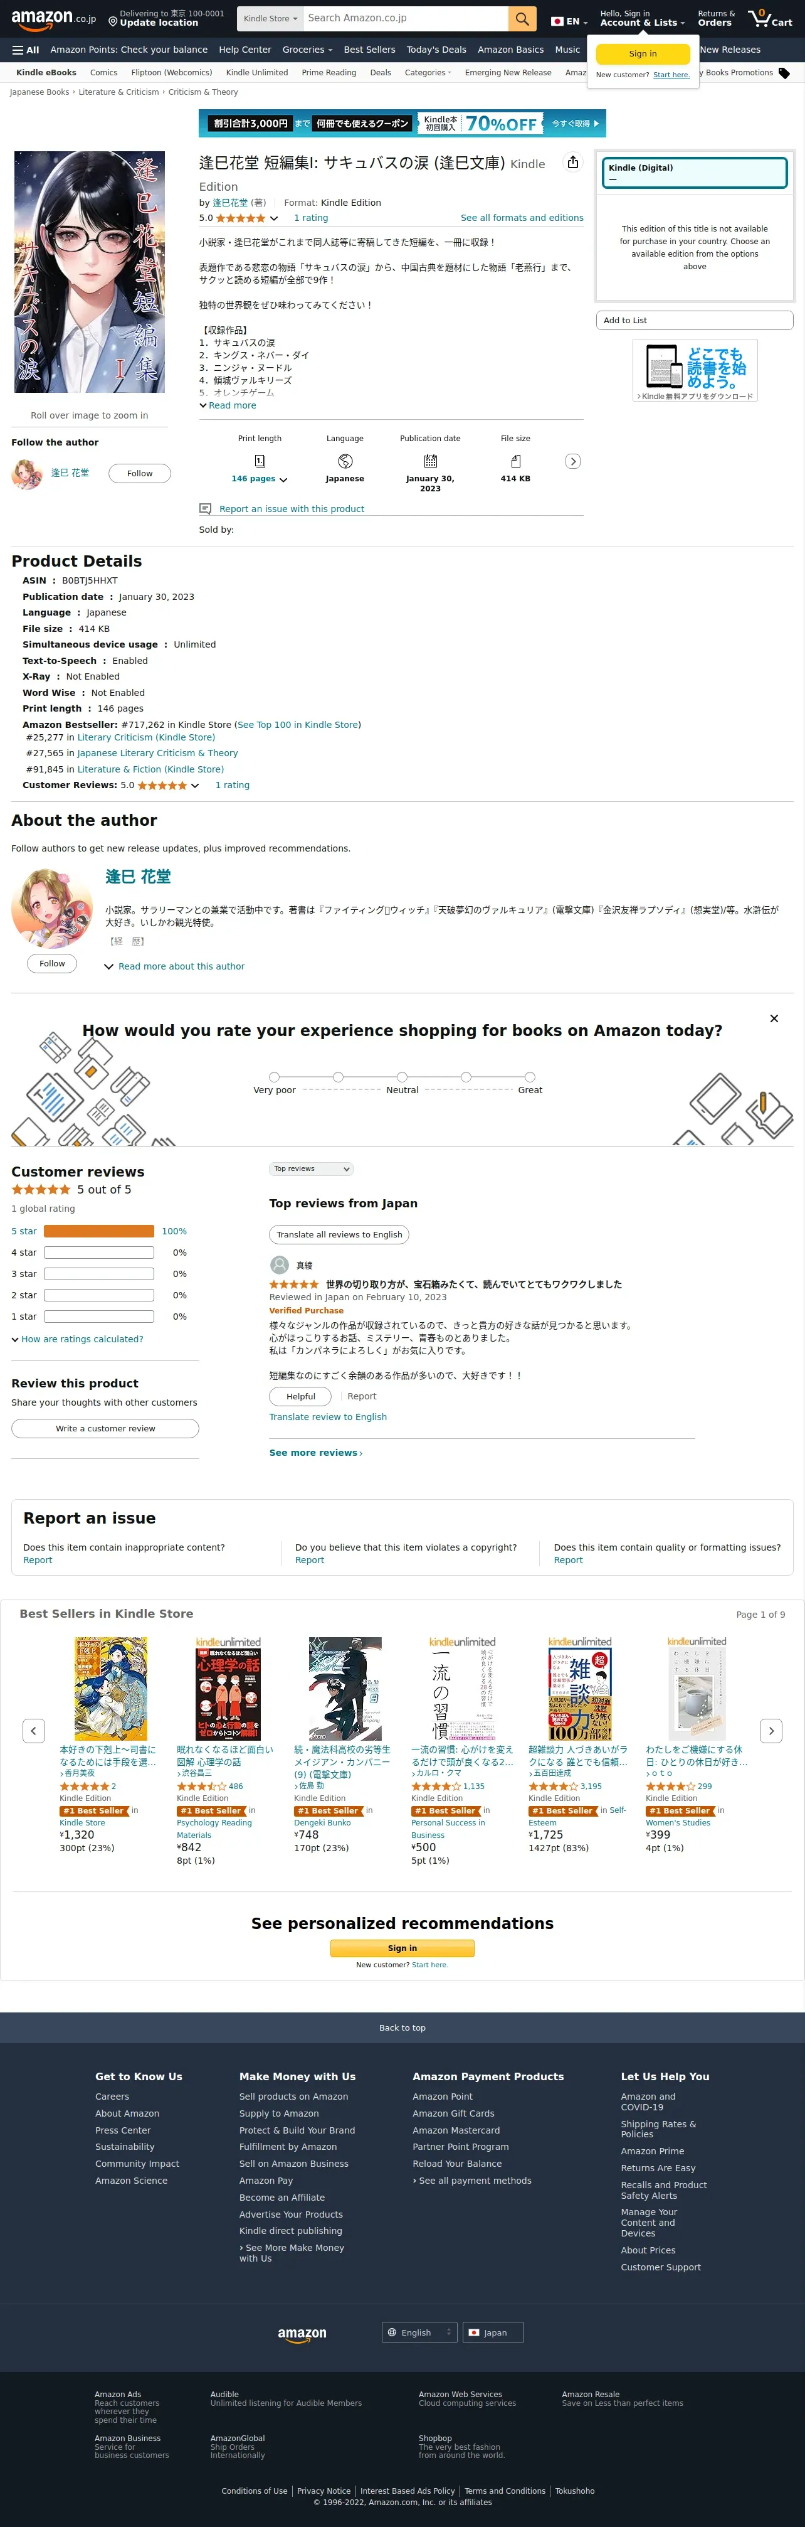Go to Kindle Unlimited subnav tab
Screen dimensions: 805x2527
click(257, 73)
